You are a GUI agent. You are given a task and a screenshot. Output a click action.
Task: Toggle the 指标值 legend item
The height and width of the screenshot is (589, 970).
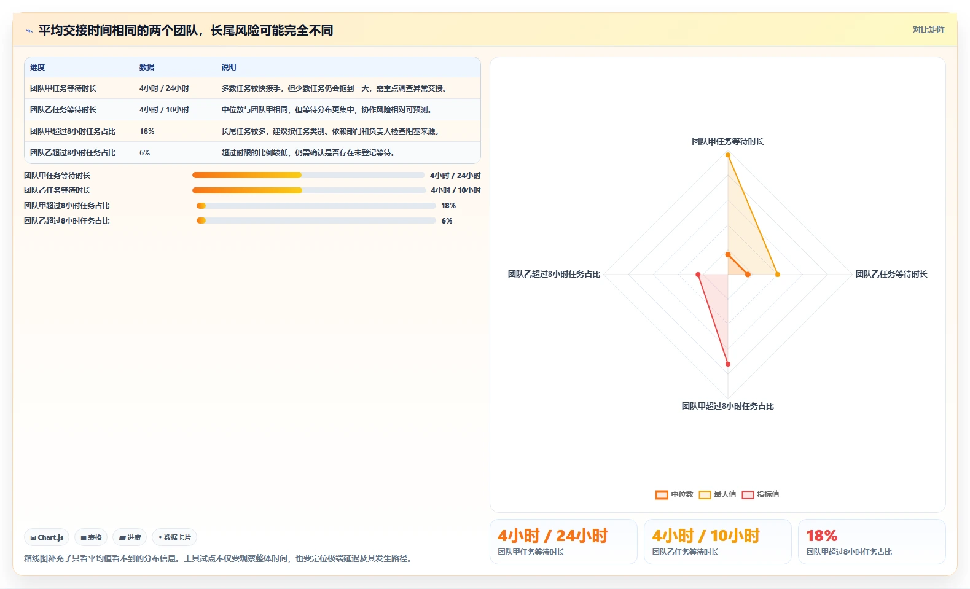point(761,494)
